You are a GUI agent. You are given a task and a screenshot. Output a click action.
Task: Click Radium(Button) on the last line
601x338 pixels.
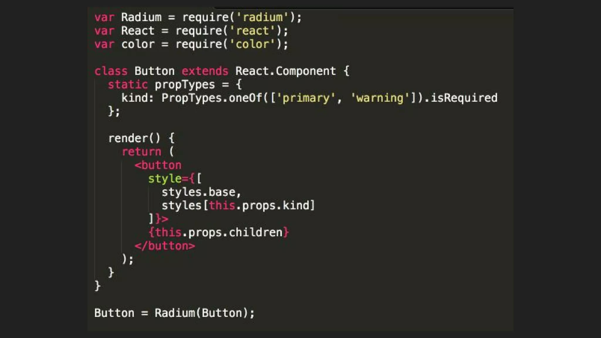[202, 313]
